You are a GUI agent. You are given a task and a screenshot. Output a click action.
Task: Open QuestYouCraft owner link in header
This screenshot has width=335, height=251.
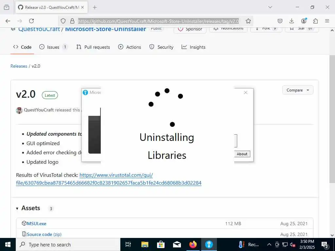coord(39,29)
